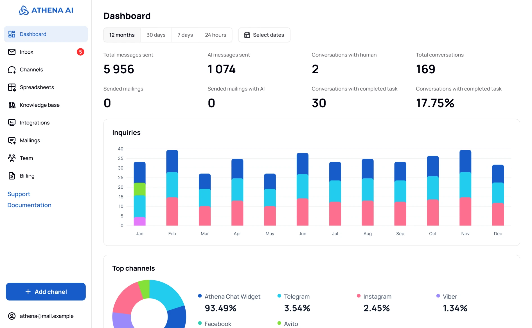Open the Support link
The width and height of the screenshot is (532, 328).
[19, 194]
